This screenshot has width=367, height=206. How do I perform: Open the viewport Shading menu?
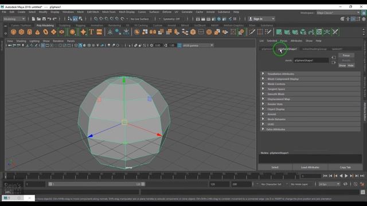pos(21,41)
